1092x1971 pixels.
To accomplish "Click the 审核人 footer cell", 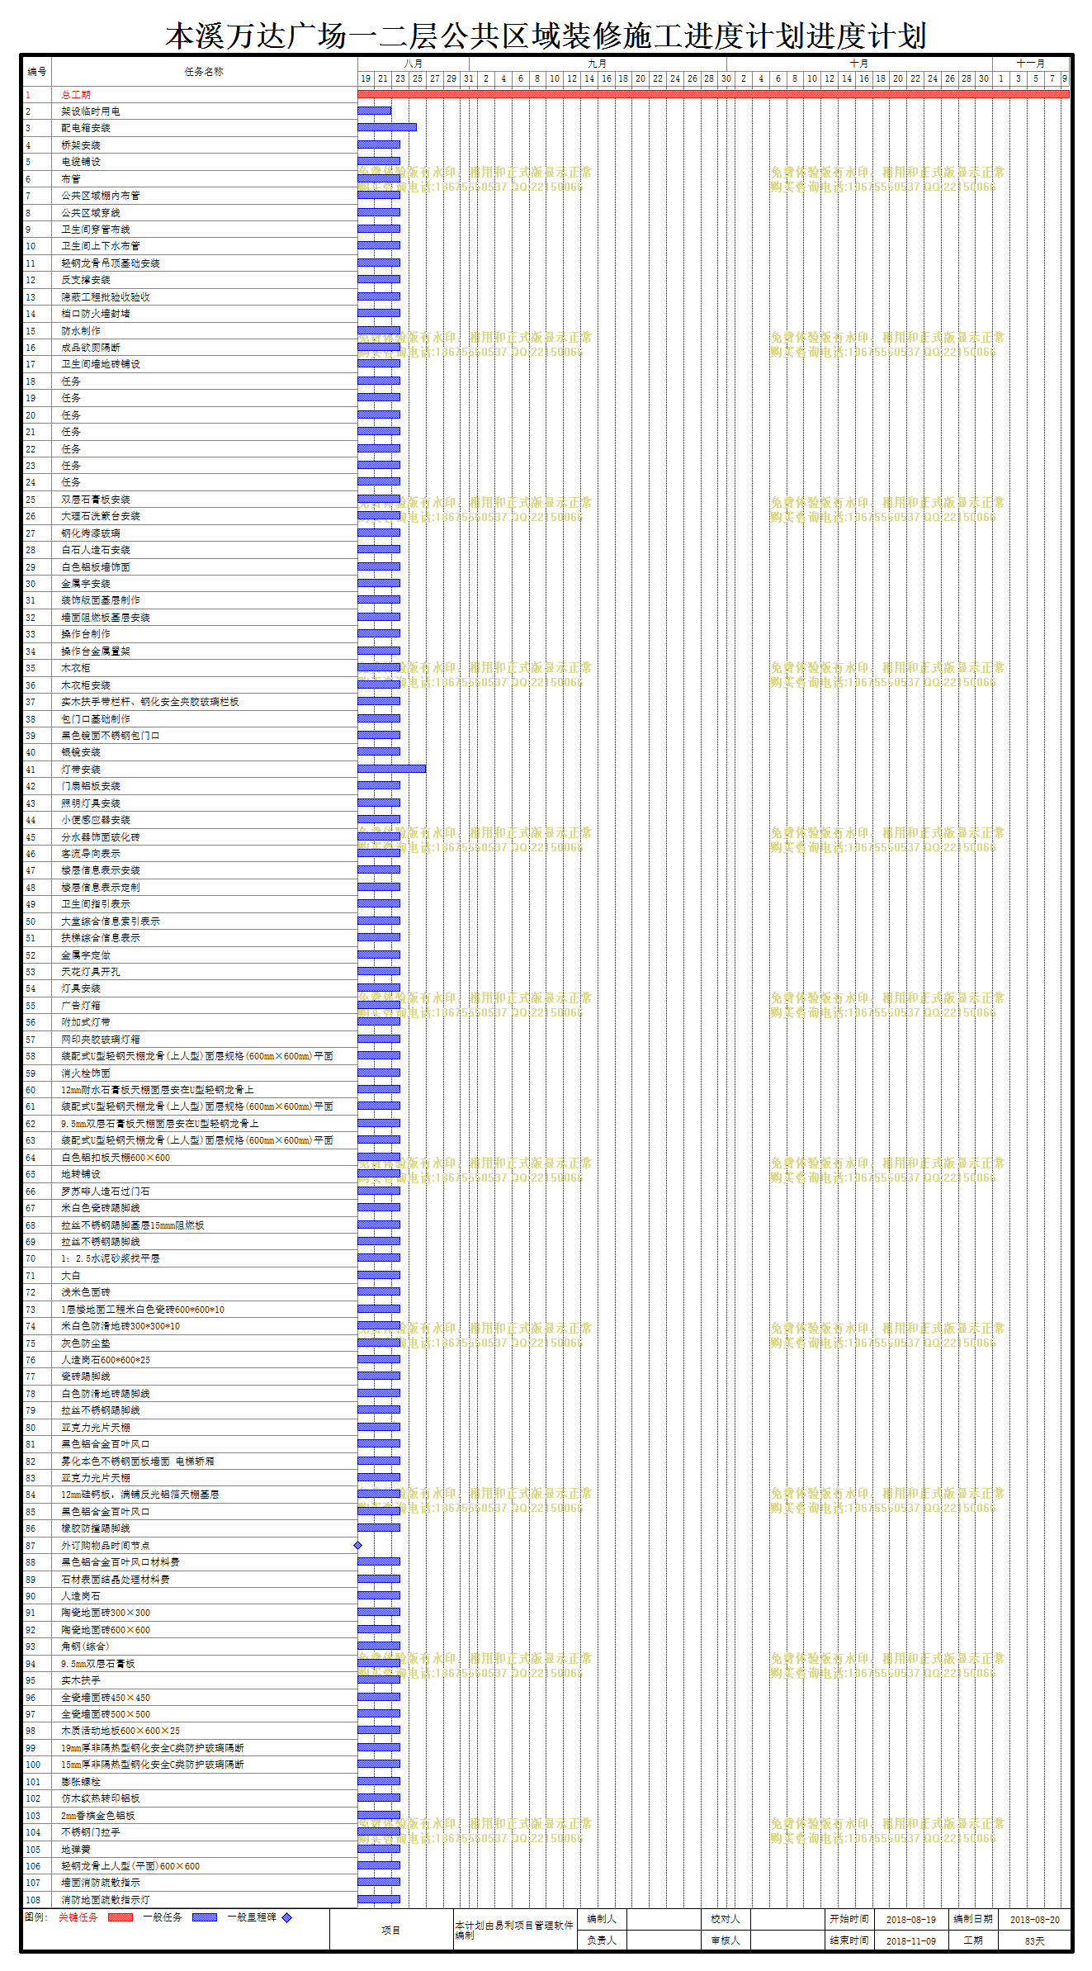I will tap(726, 1940).
